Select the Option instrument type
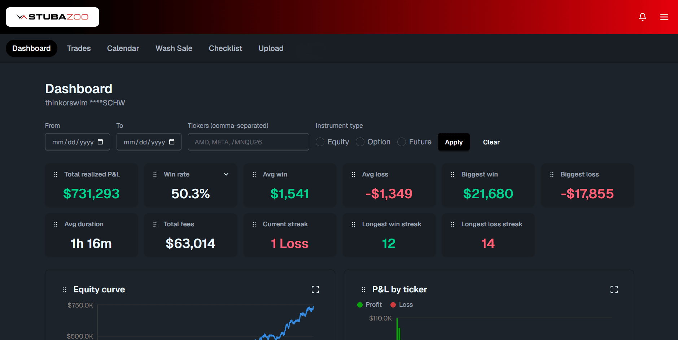This screenshot has height=340, width=678. (x=360, y=142)
